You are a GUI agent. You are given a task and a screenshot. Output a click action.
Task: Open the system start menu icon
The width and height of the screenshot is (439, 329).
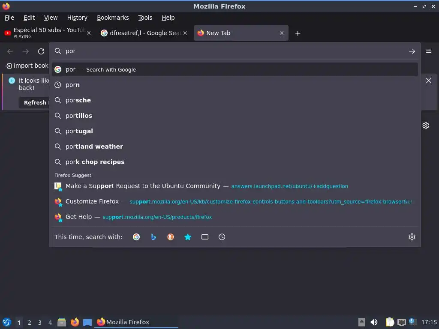6,322
